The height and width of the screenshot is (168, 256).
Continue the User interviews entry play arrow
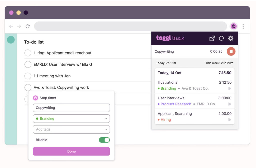tap(230, 104)
